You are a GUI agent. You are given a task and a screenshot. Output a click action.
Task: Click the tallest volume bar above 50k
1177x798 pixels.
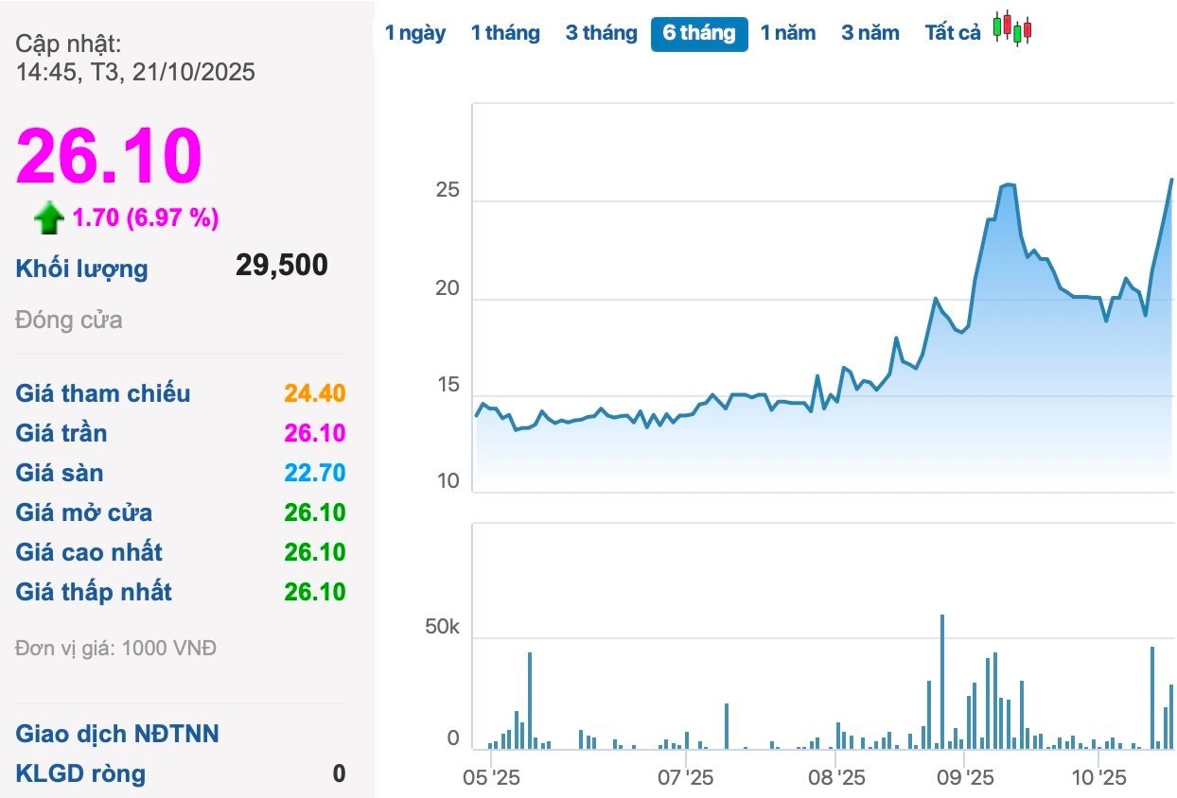tap(942, 681)
